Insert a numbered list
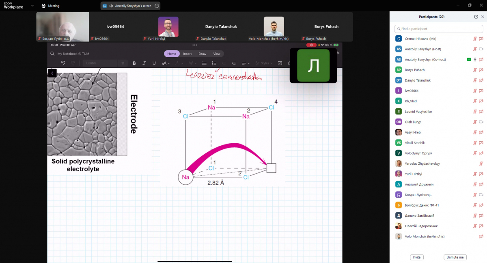This screenshot has width=487, height=263. (x=214, y=63)
